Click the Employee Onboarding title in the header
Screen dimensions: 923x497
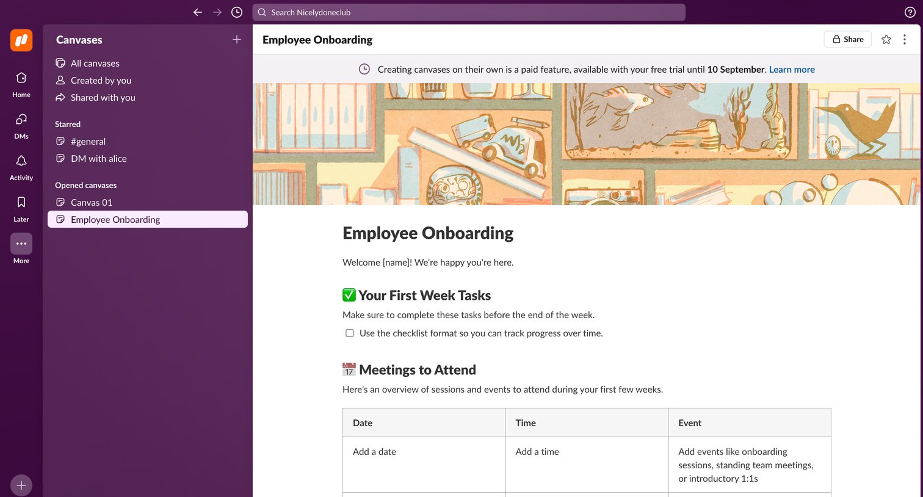(x=317, y=40)
